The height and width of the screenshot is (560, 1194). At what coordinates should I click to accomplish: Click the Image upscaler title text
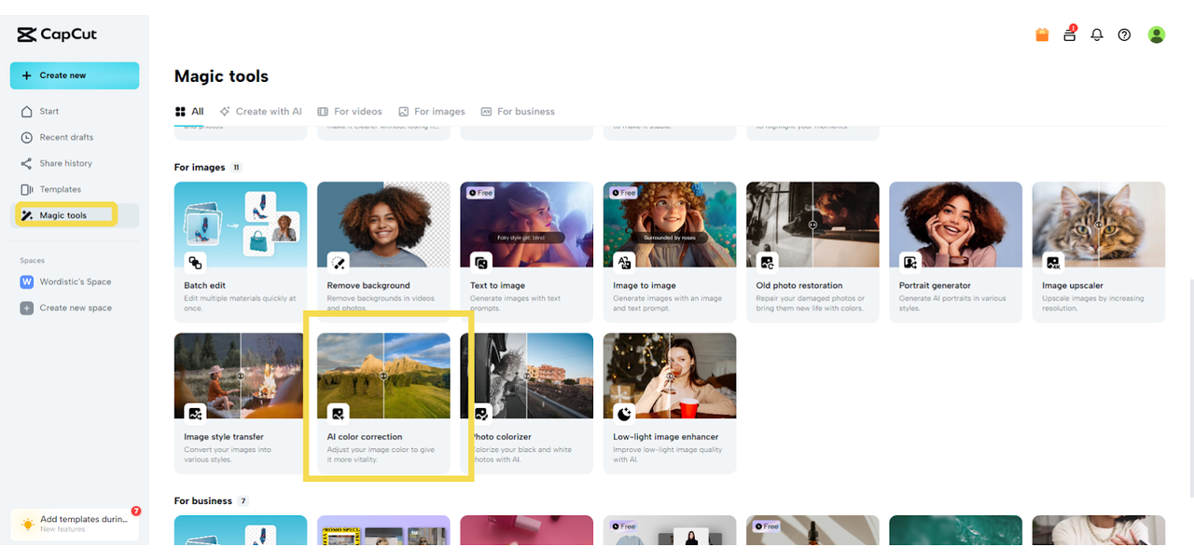coord(1073,285)
